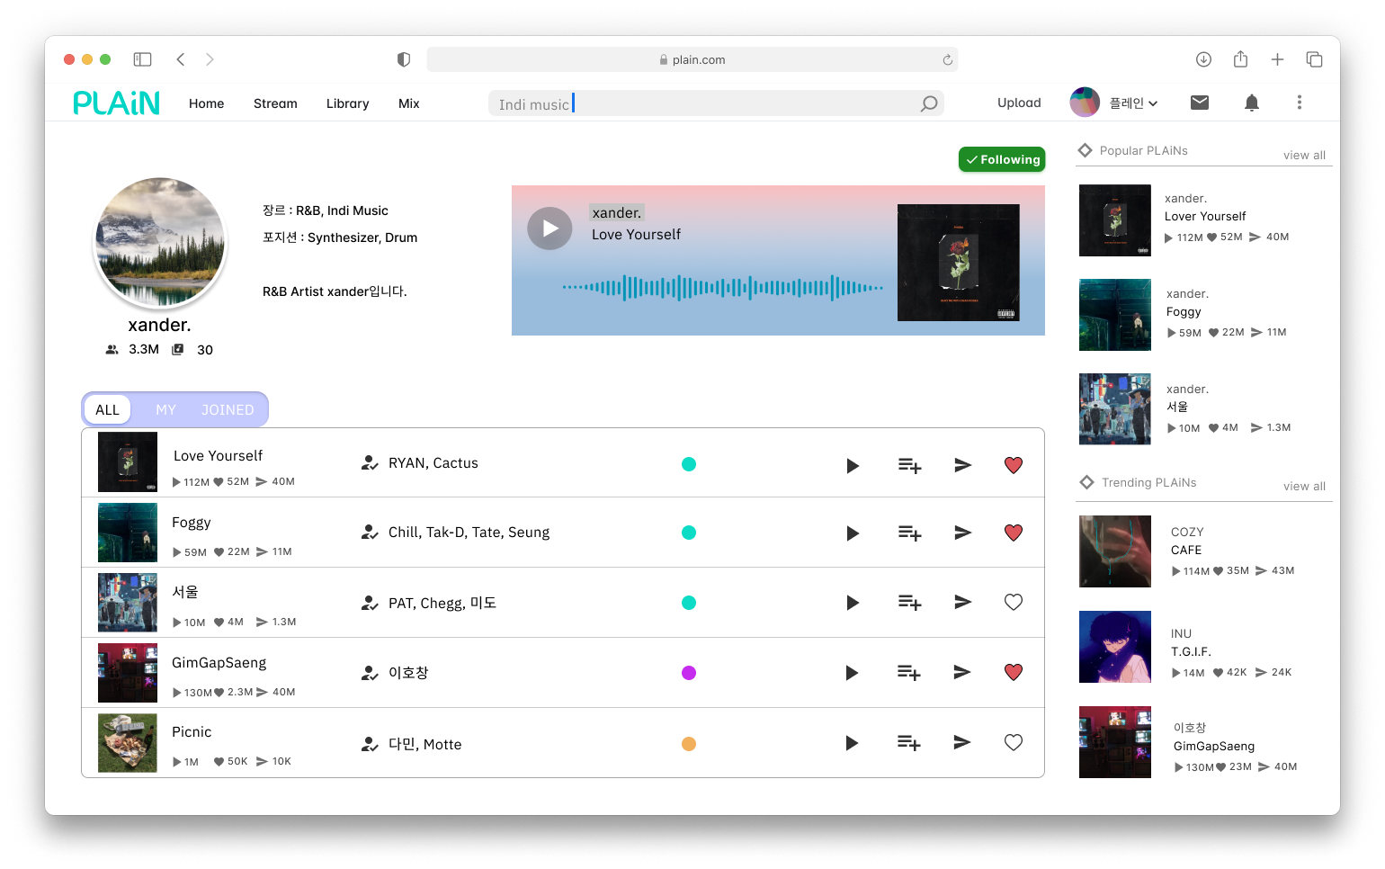Viewport: 1385px width, 869px height.
Task: Select the ALL tab
Action: pyautogui.click(x=107, y=410)
